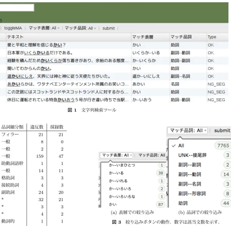The width and height of the screenshot is (231, 226).
Task: Choose か--いまひとつ in surface filter list
Action: 133,165
